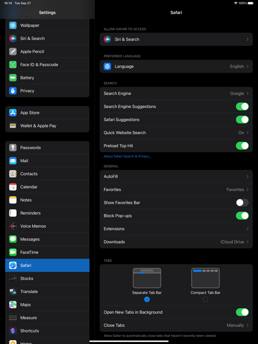Open the Privacy settings label
The image size is (258, 344).
[x=27, y=91]
